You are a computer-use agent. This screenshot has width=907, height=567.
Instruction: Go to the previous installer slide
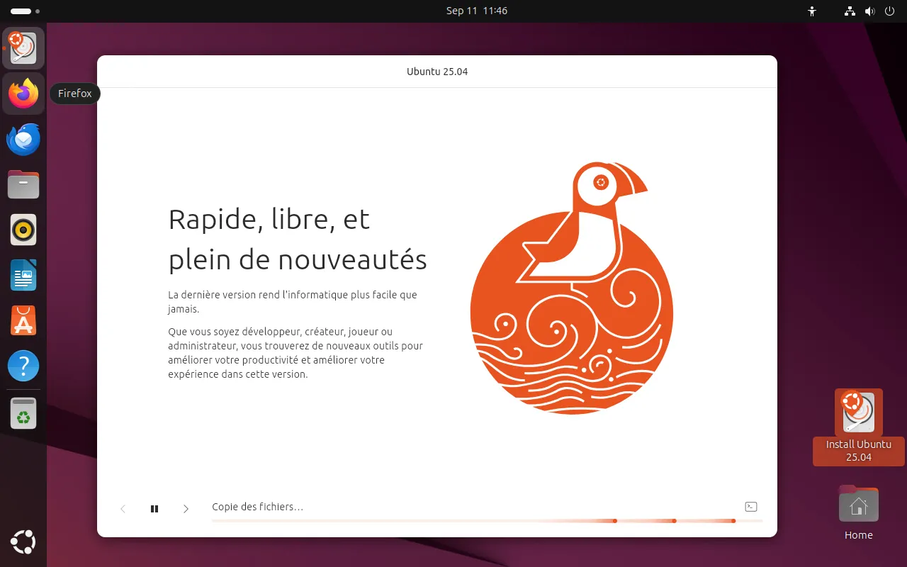[x=123, y=509]
